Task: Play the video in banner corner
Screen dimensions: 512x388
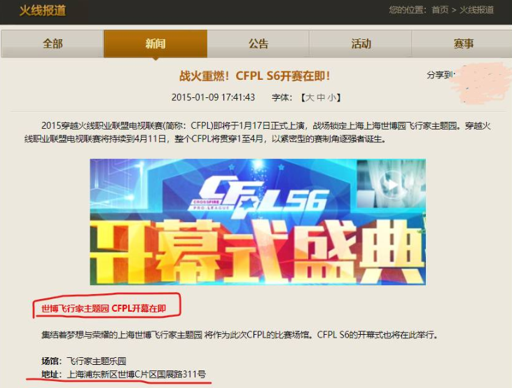Action: pos(391,184)
